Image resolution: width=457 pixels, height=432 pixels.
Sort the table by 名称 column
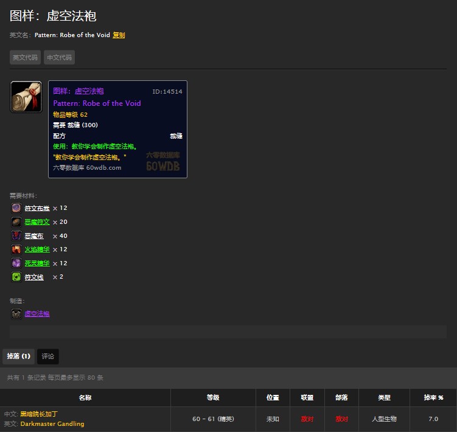point(85,398)
